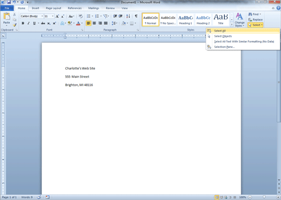Screen dimensions: 281x200
Task: Expand the Styles gallery More arrow
Action: click(232, 24)
